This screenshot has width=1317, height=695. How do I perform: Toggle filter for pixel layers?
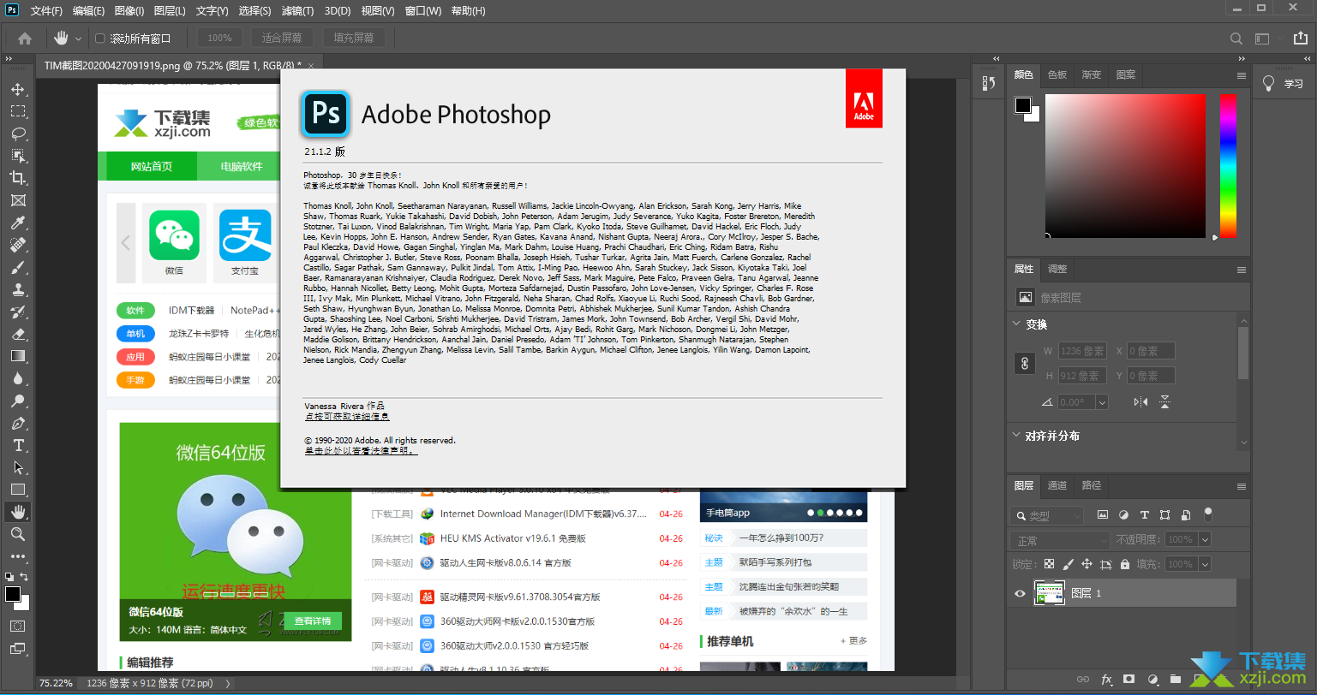[1103, 515]
